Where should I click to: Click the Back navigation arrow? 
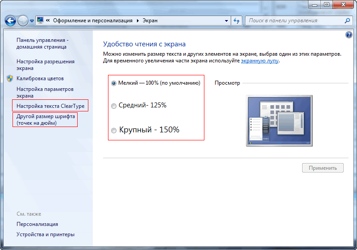(10, 21)
